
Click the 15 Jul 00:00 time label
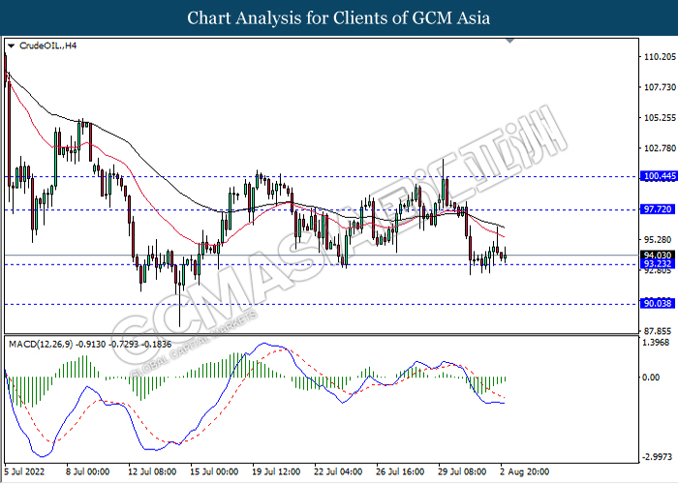point(214,471)
